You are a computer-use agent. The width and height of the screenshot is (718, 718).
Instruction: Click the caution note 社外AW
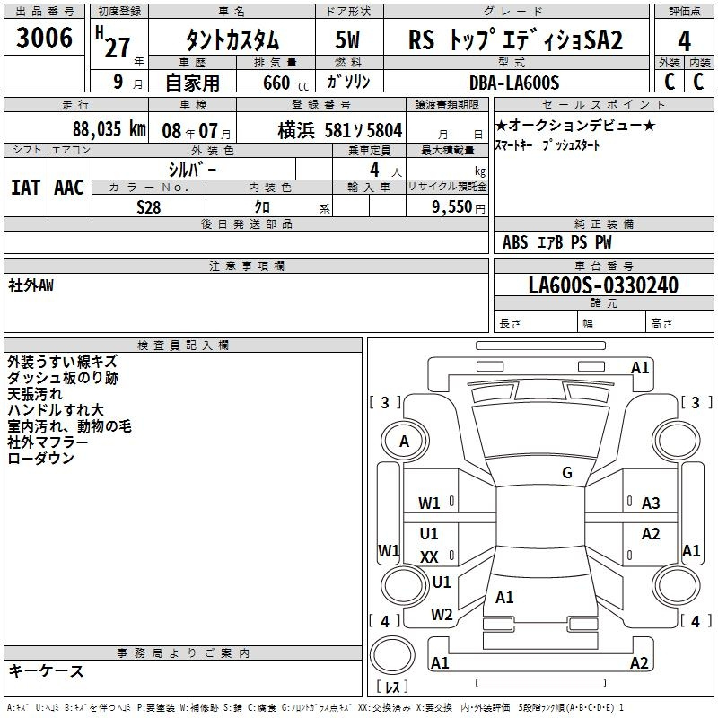pyautogui.click(x=31, y=285)
